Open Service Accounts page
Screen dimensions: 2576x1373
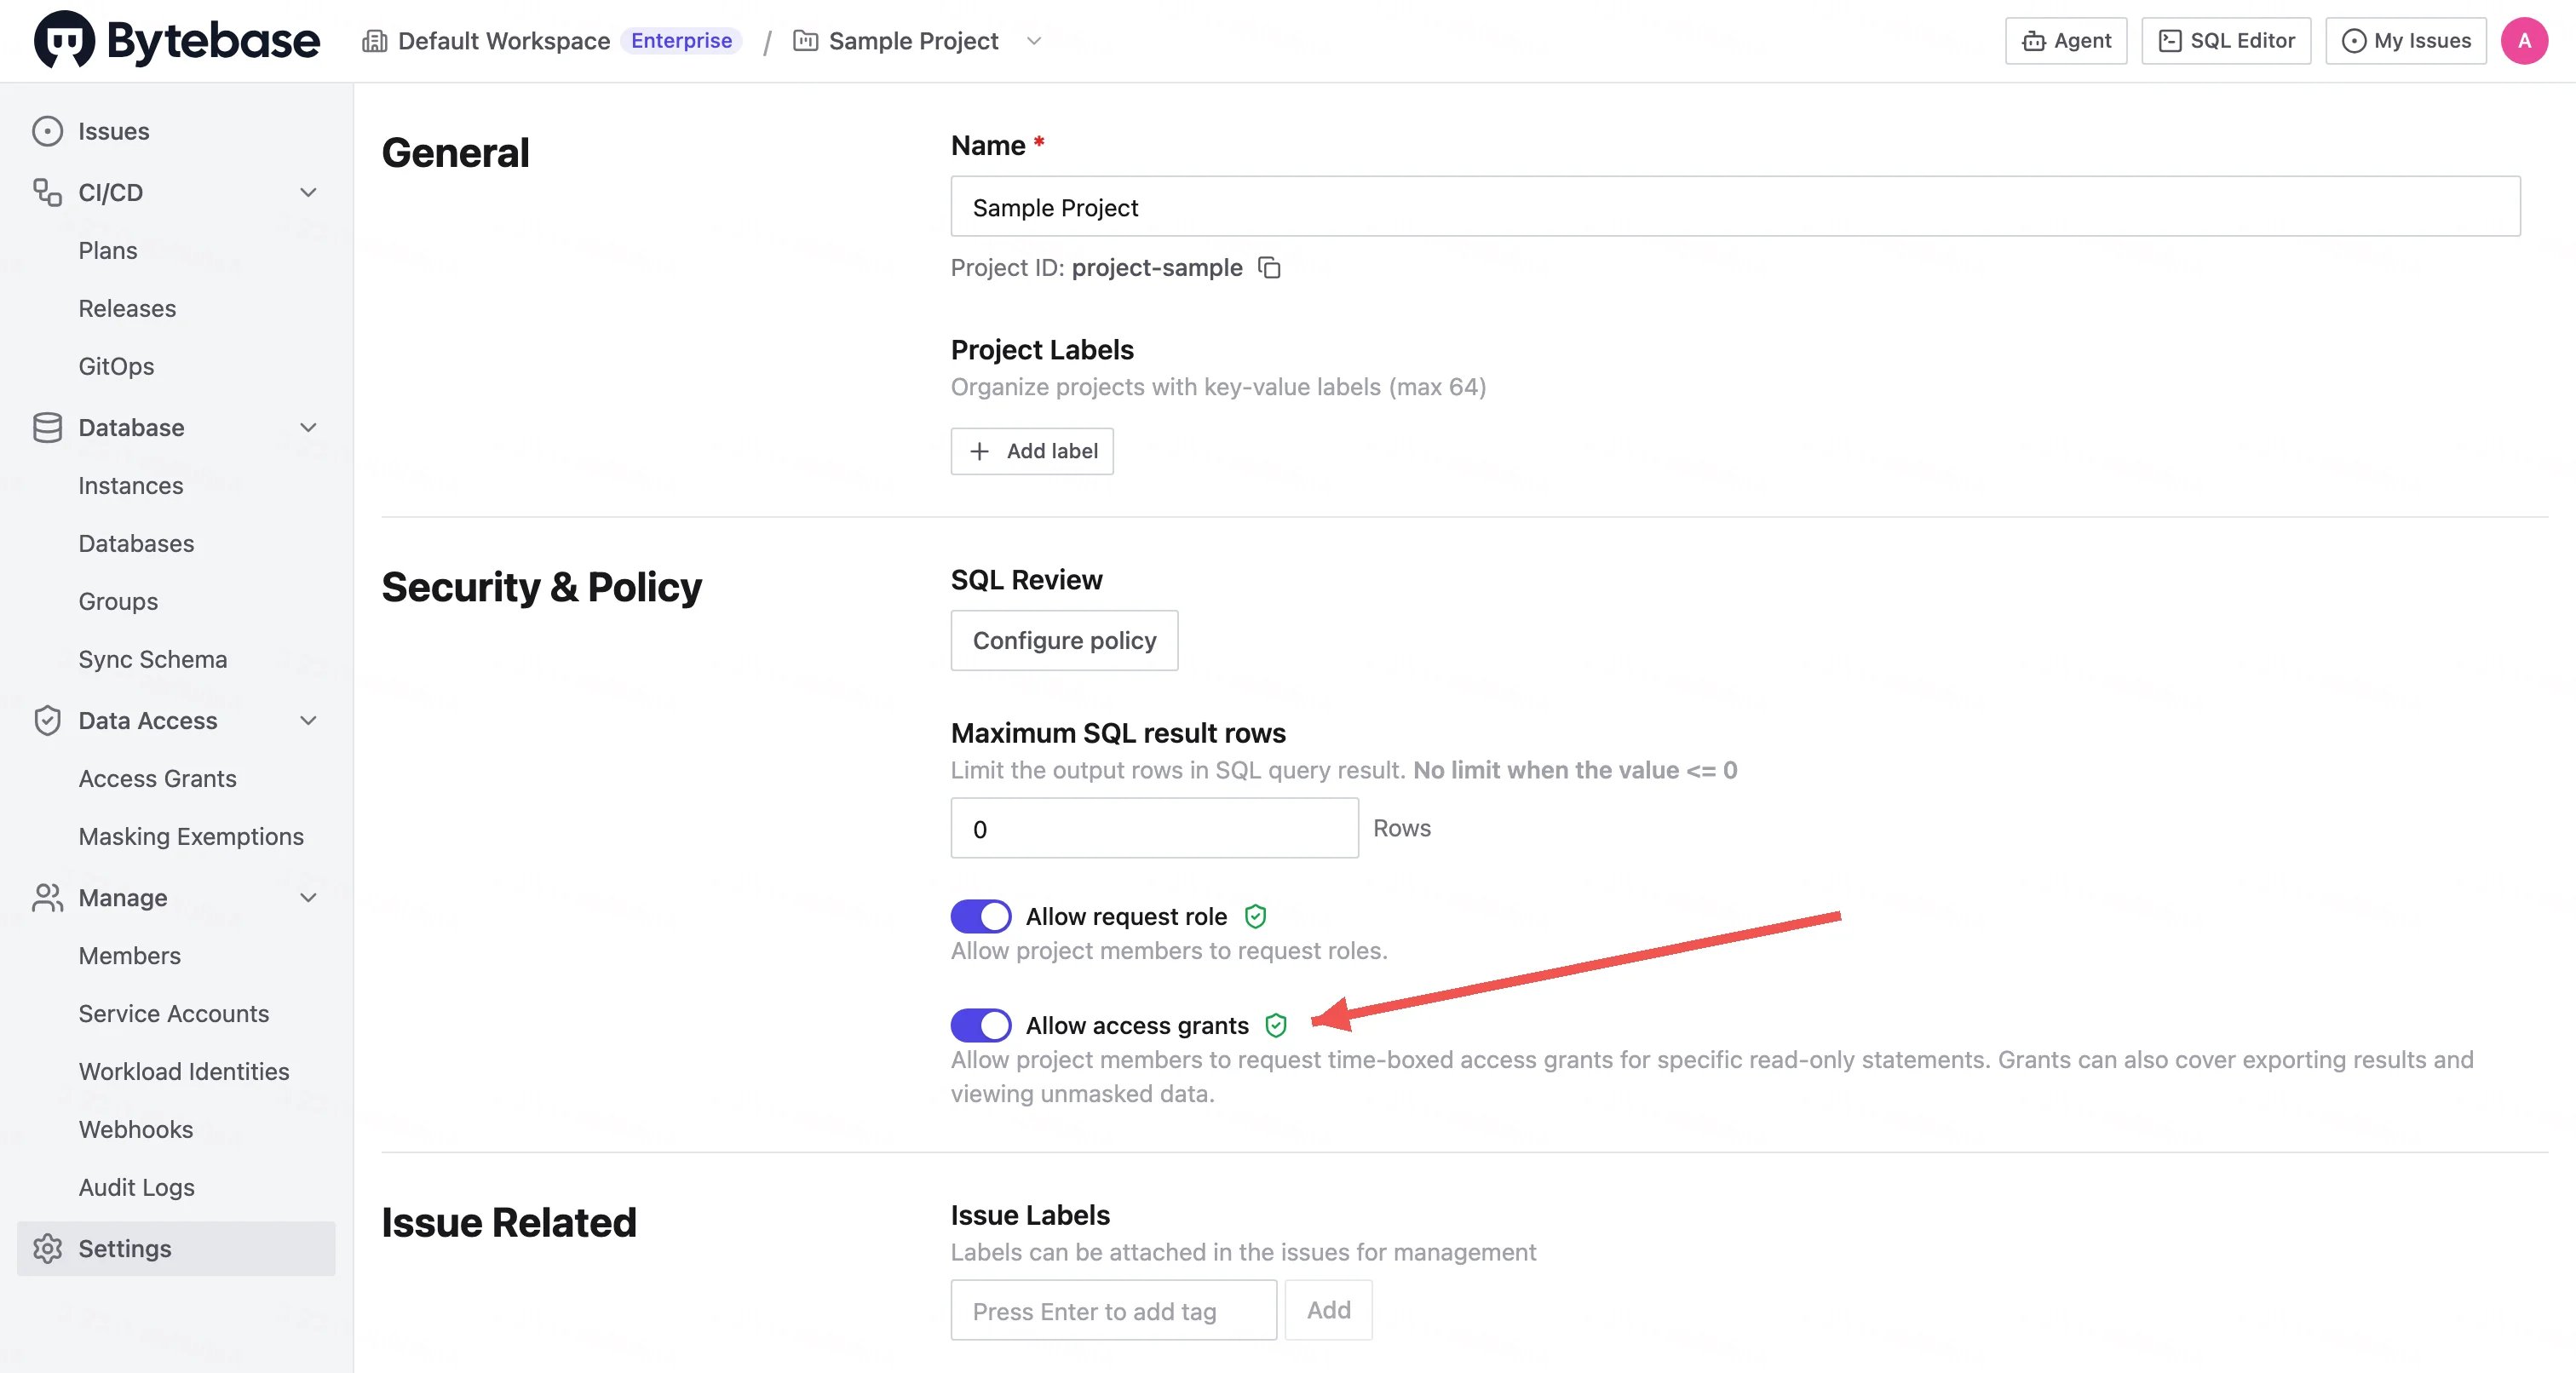[174, 1013]
